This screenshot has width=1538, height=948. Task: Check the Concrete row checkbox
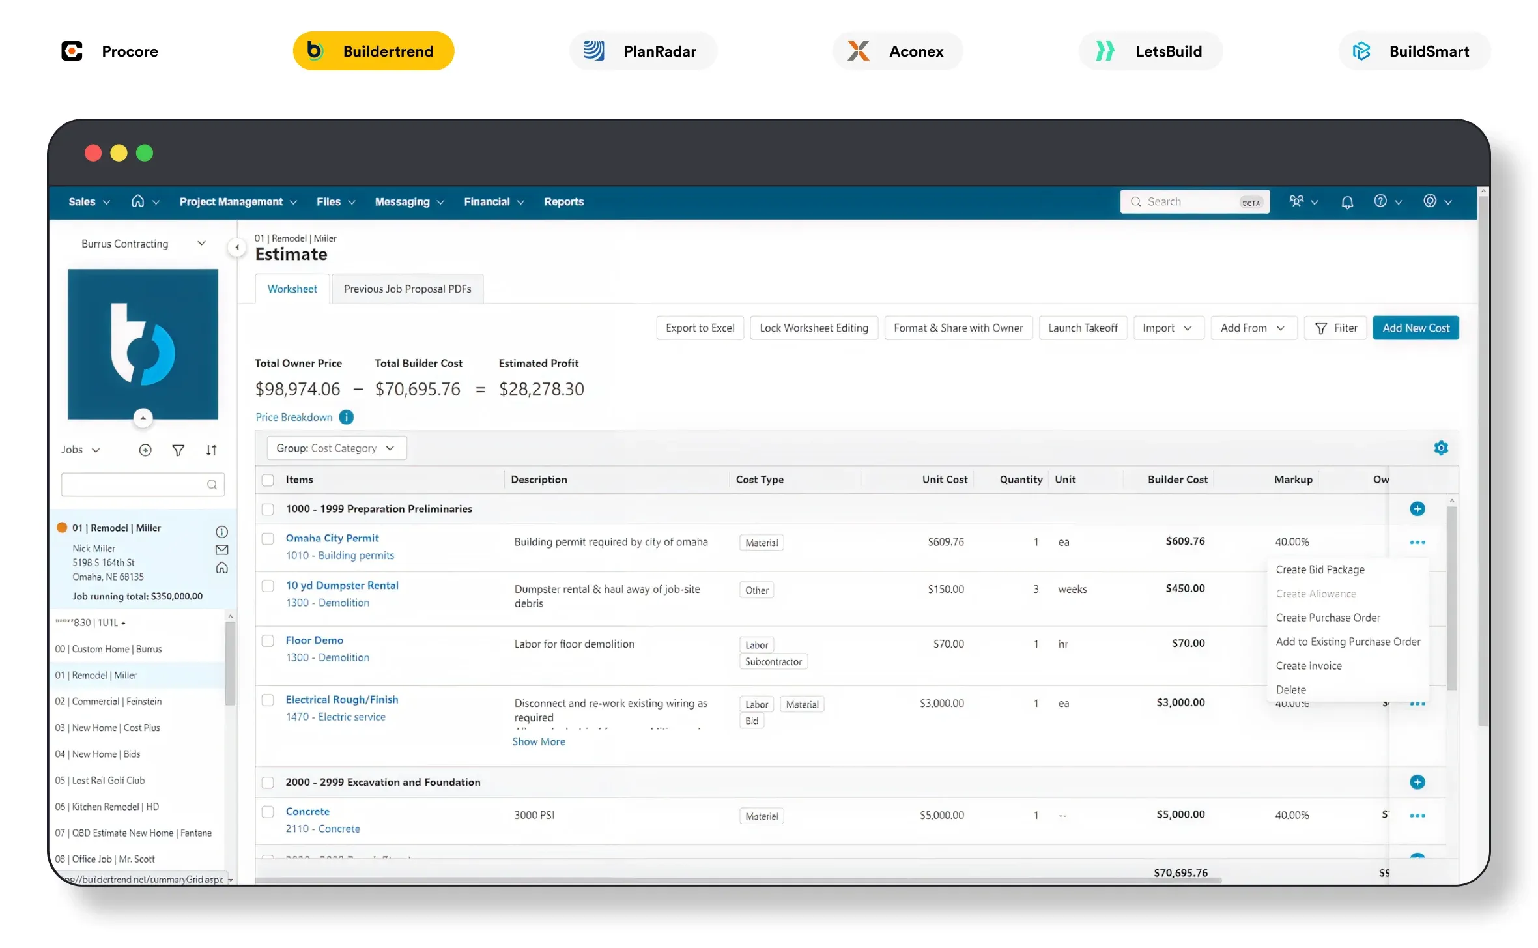268,812
